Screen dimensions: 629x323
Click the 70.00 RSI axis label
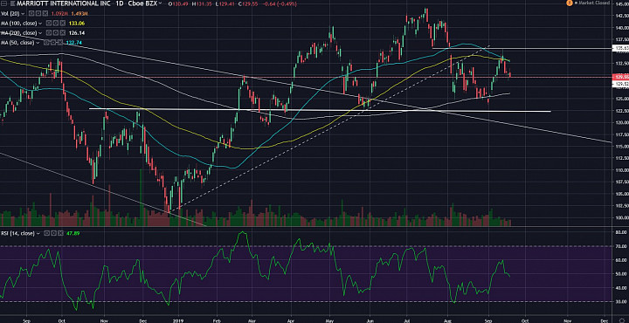(x=622, y=246)
